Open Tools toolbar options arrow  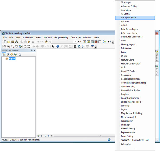pyautogui.click(x=95, y=47)
